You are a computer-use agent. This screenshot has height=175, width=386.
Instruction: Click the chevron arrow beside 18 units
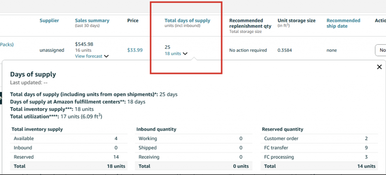click(185, 54)
